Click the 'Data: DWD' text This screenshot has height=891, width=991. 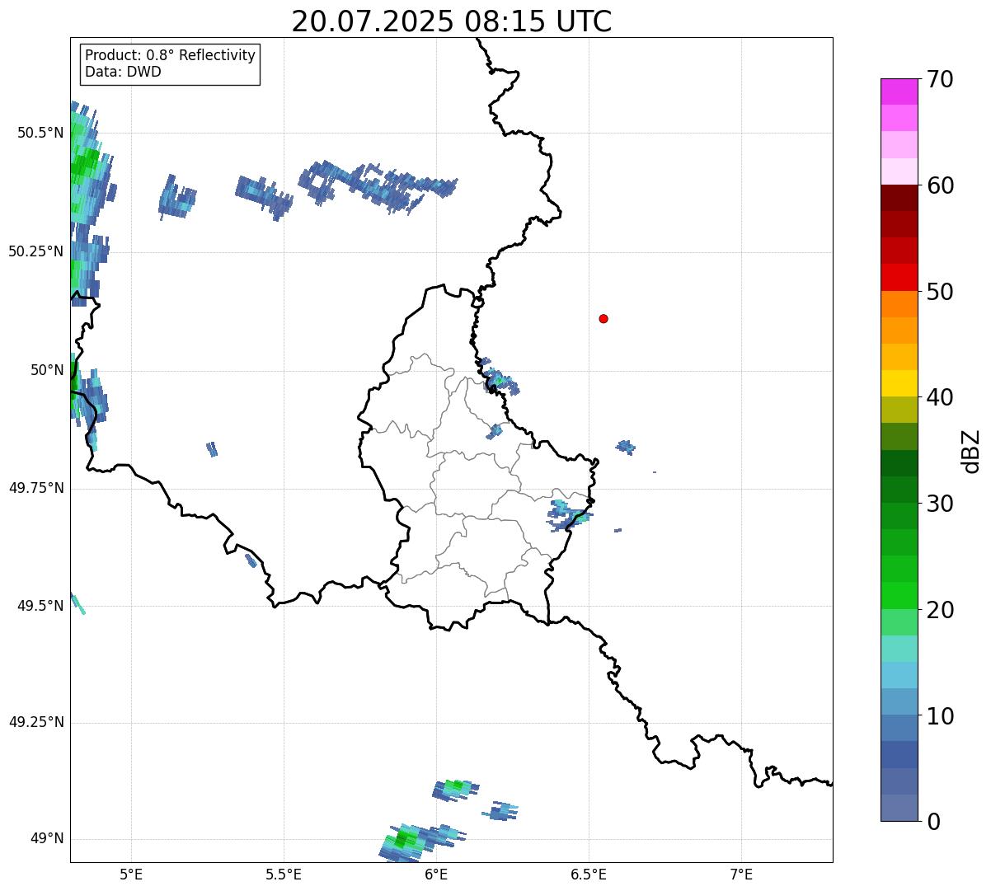(x=123, y=72)
